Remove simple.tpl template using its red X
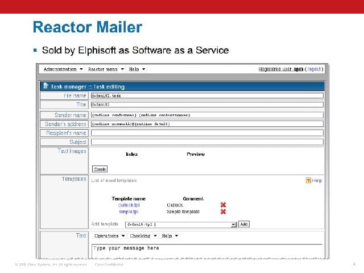This screenshot has height=273, width=364. 223,212
